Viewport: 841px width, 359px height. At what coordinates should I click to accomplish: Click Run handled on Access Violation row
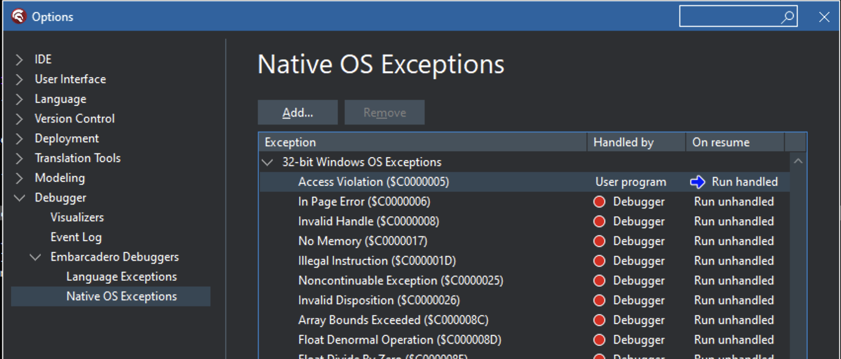click(x=744, y=182)
